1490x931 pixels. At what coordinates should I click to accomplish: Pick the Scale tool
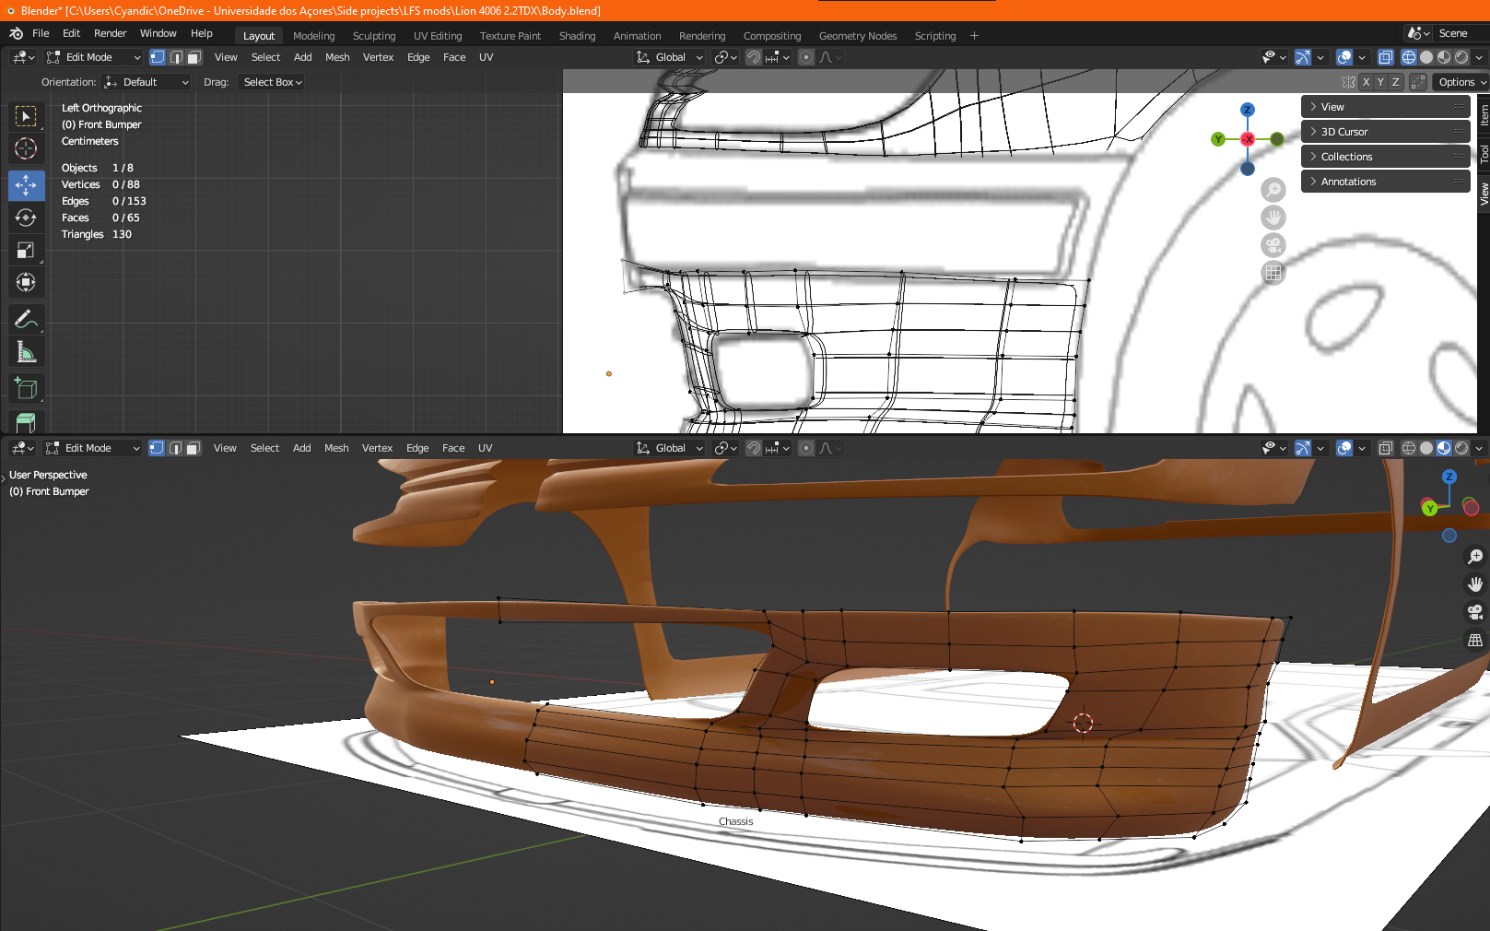tap(26, 250)
